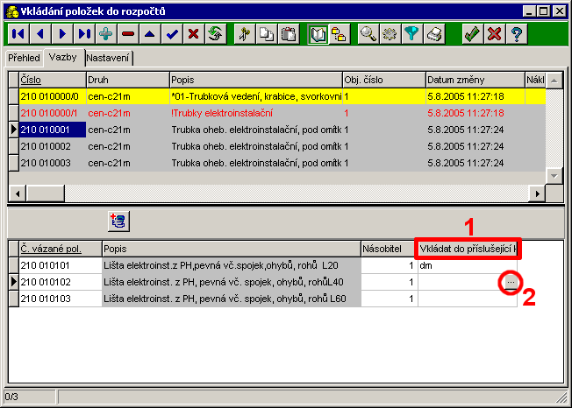Screen dimensions: 572x408
Task: Jump to last record in toolbar
Action: 84,34
